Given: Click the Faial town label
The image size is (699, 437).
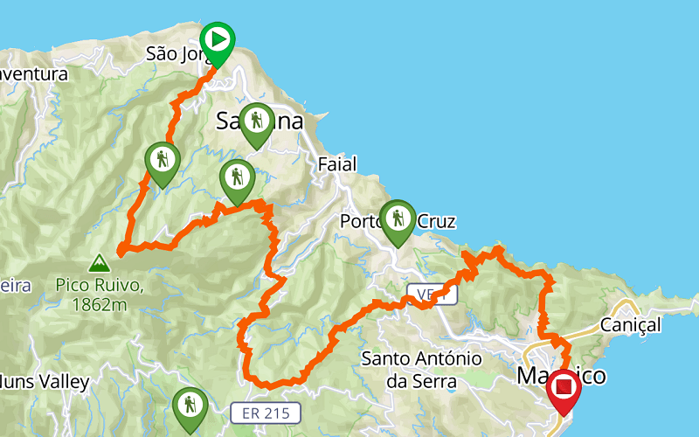Looking at the screenshot, I should (x=337, y=164).
